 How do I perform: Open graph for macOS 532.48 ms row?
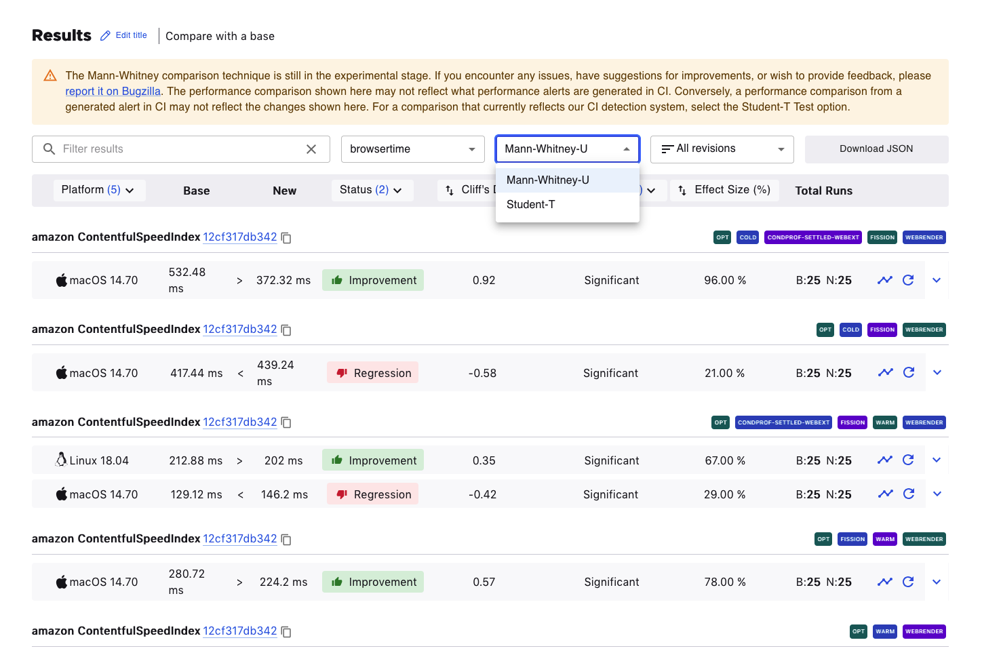click(x=884, y=280)
